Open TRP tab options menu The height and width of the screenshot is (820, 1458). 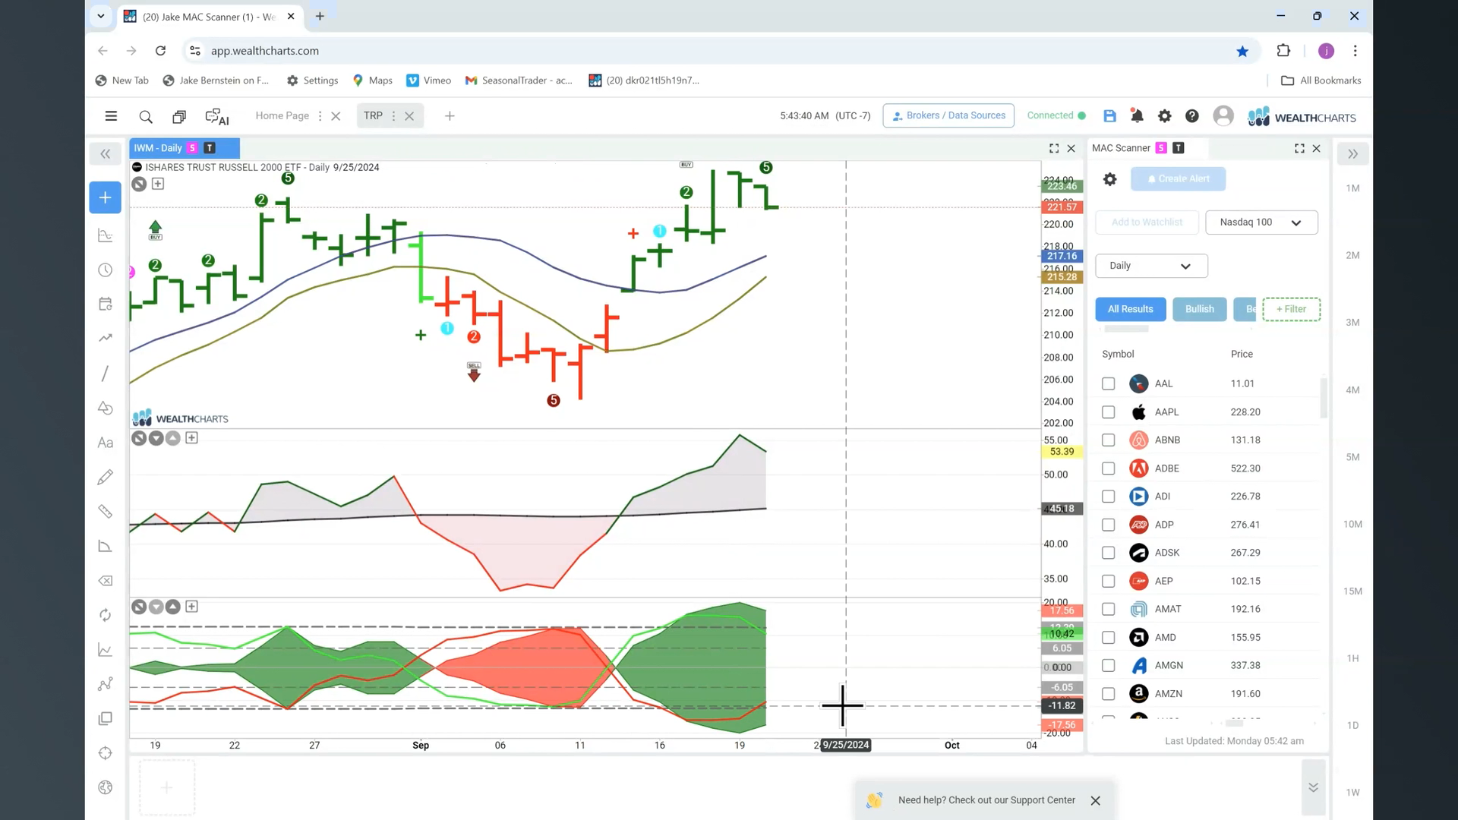pyautogui.click(x=393, y=116)
